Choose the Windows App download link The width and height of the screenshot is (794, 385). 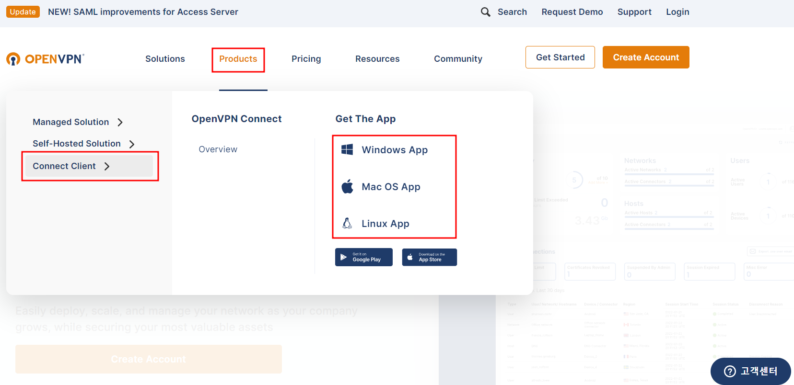(395, 150)
